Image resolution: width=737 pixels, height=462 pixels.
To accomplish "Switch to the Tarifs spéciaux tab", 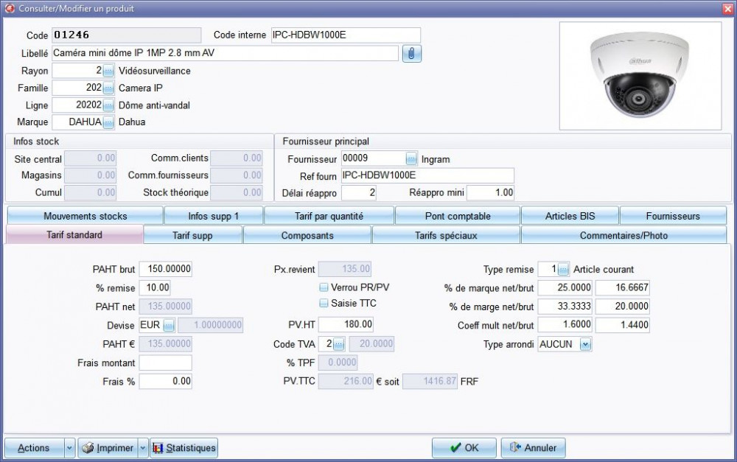I will click(x=446, y=235).
